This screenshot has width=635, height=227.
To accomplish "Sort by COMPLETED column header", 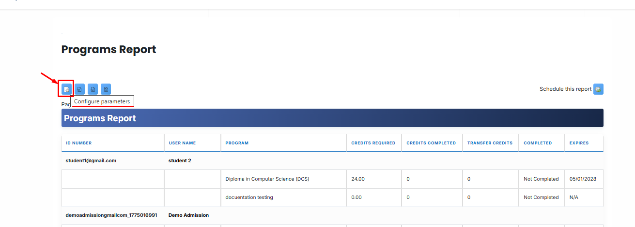I will tap(538, 143).
